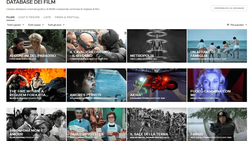Image resolution: width=250 pixels, height=141 pixels.
Task: Open the Ai confini del paradiso film card
Action: pyautogui.click(x=36, y=46)
